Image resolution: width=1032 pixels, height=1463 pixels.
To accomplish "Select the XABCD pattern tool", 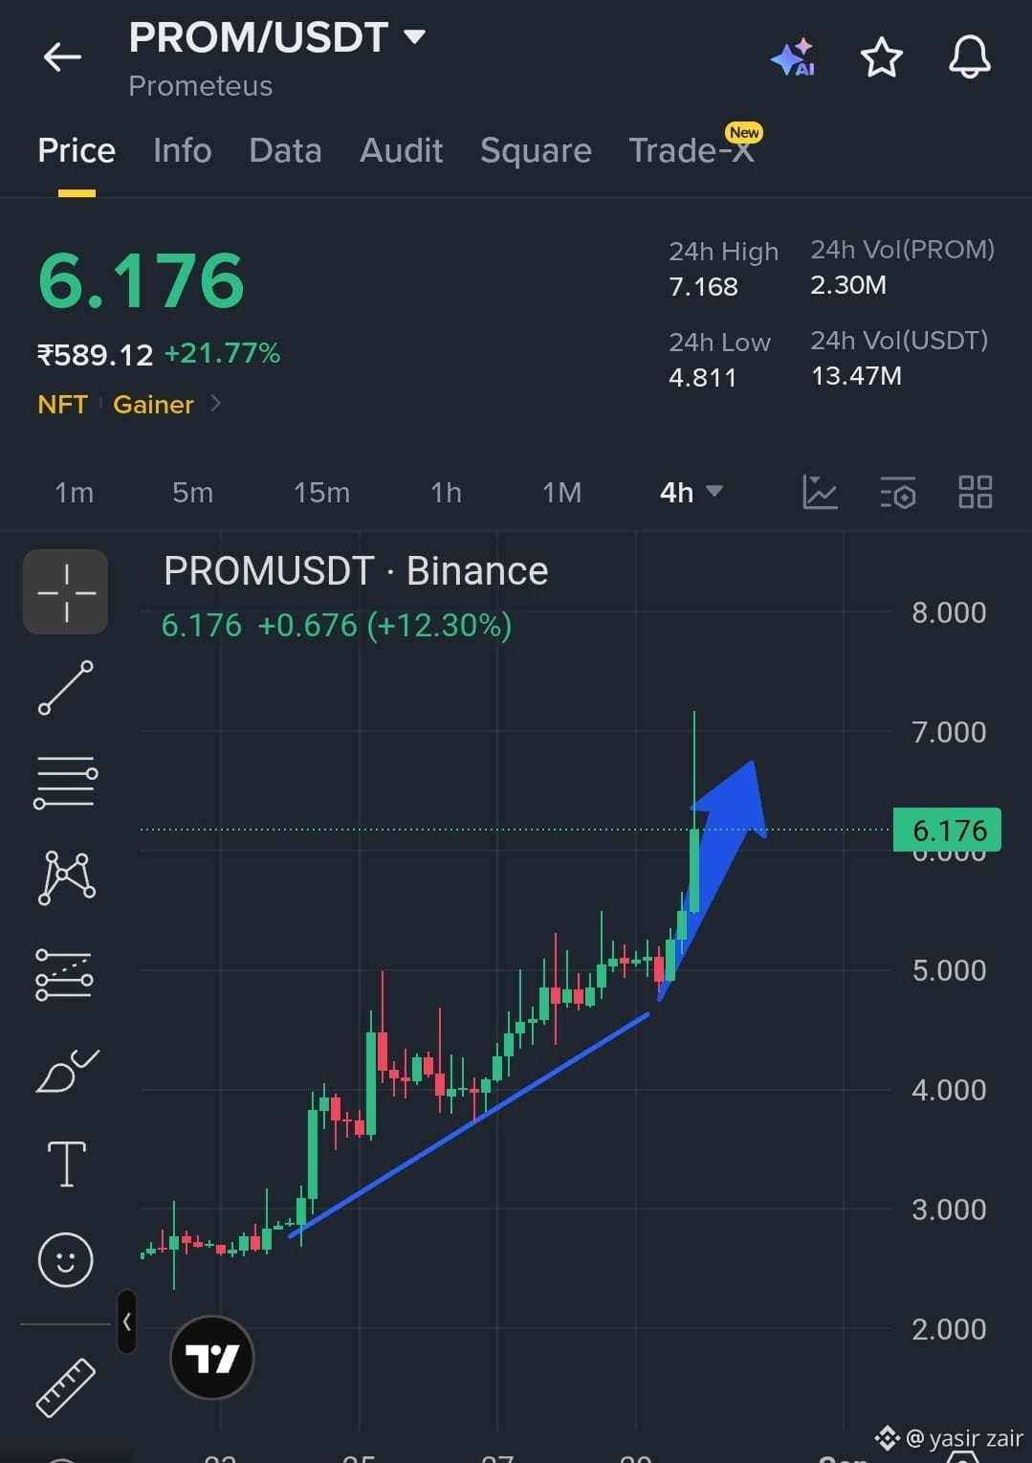I will coord(66,877).
